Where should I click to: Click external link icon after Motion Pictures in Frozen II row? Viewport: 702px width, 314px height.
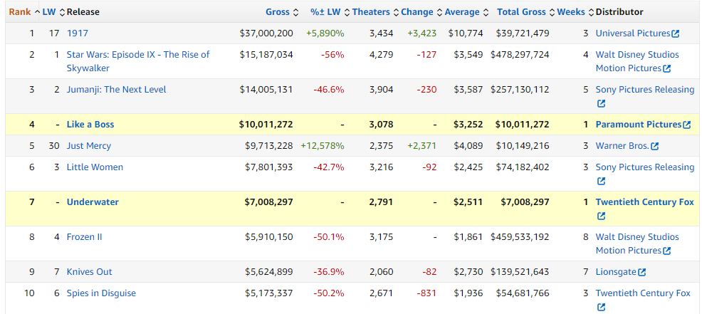(667, 251)
